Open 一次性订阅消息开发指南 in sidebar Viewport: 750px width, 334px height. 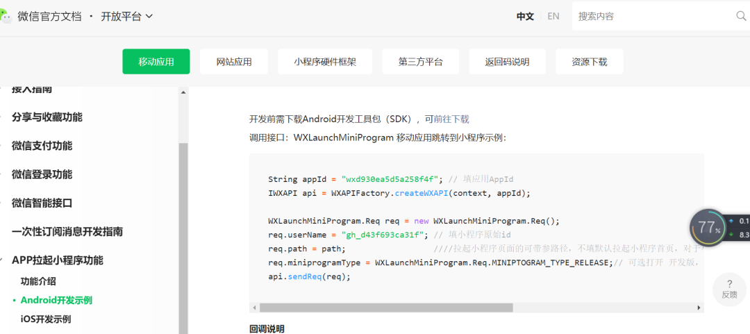67,232
